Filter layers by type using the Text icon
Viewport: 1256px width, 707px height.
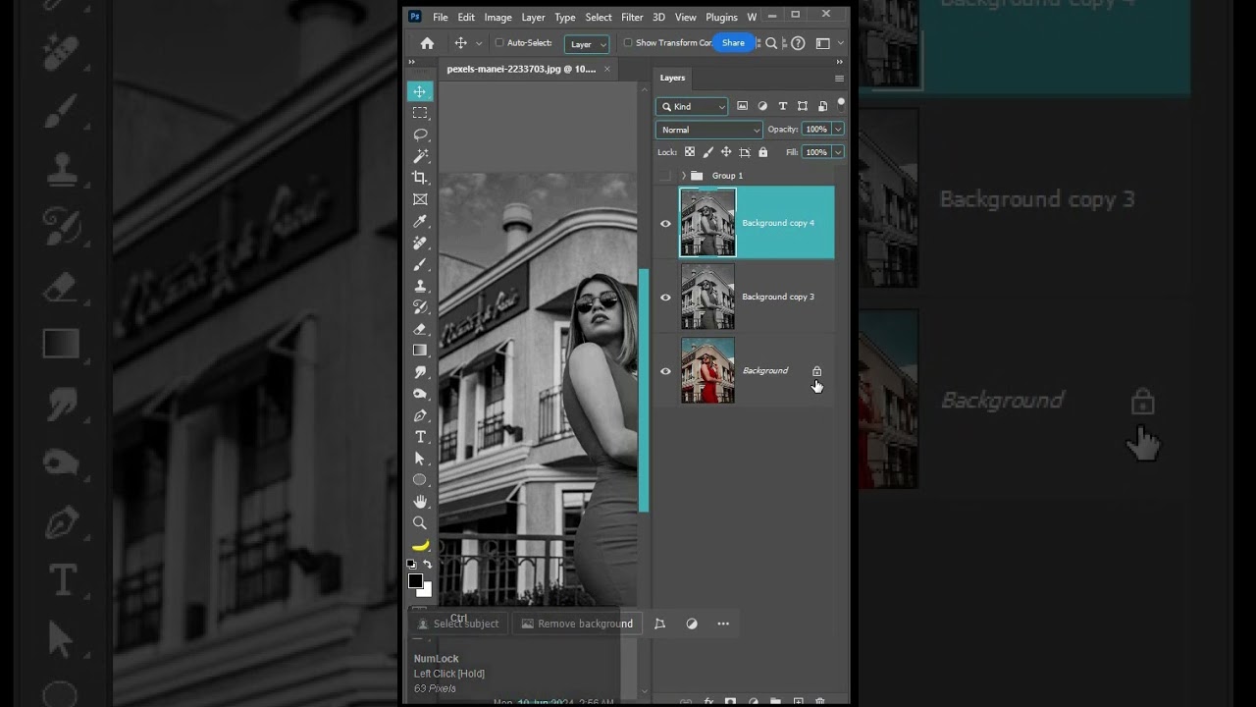782,105
